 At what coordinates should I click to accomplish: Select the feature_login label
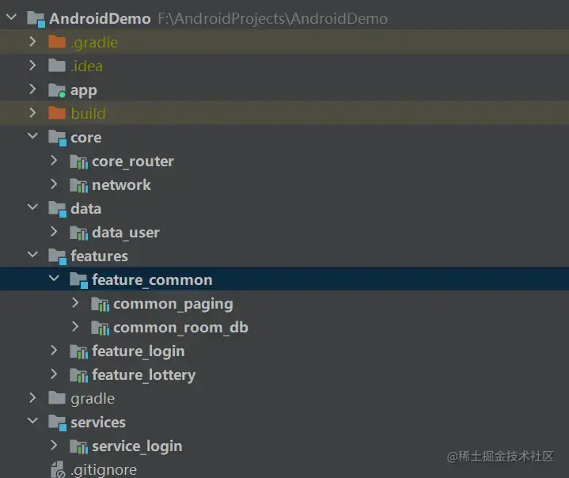(x=138, y=351)
